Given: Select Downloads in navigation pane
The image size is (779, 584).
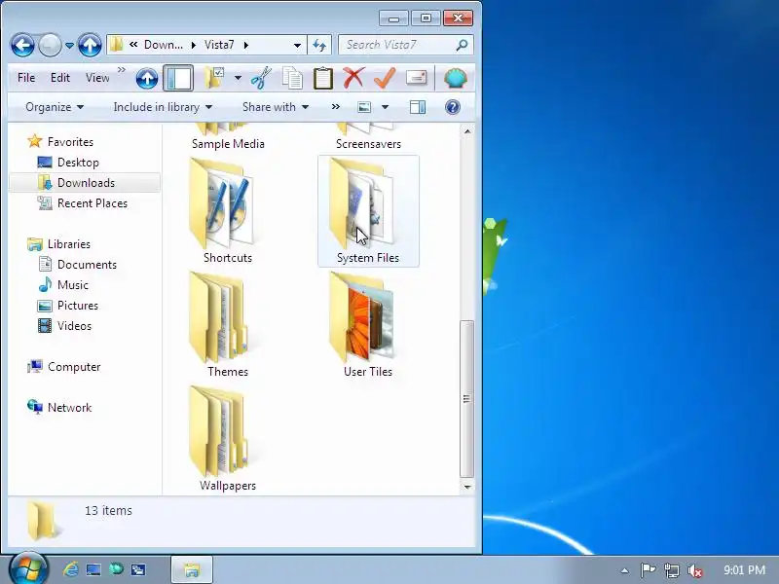Looking at the screenshot, I should pos(86,183).
